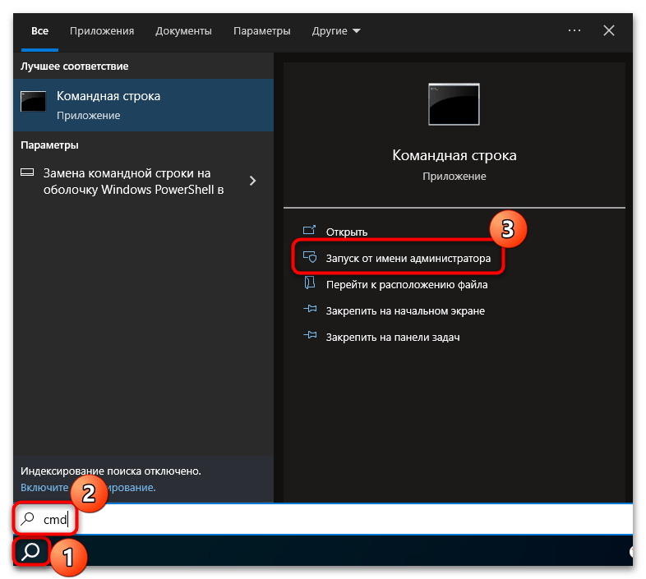Click Открыть action
The image size is (646, 579).
[347, 232]
